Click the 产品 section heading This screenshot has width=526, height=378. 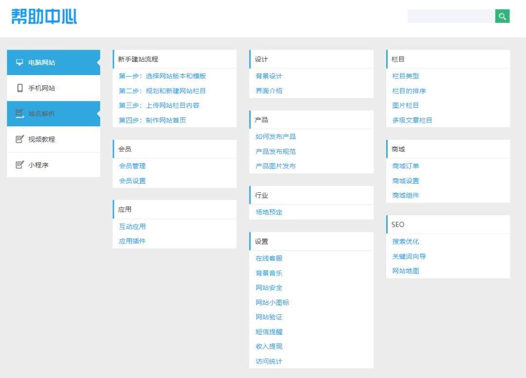click(262, 120)
